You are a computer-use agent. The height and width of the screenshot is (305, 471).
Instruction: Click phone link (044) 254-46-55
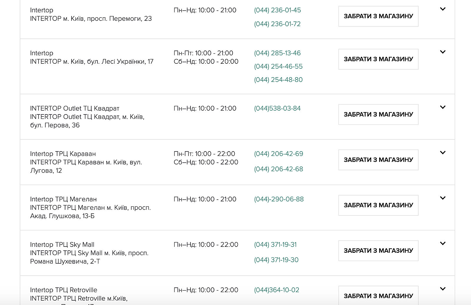278,67
